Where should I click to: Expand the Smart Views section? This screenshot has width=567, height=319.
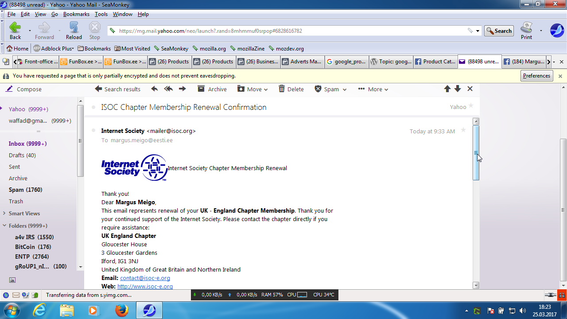pyautogui.click(x=4, y=214)
